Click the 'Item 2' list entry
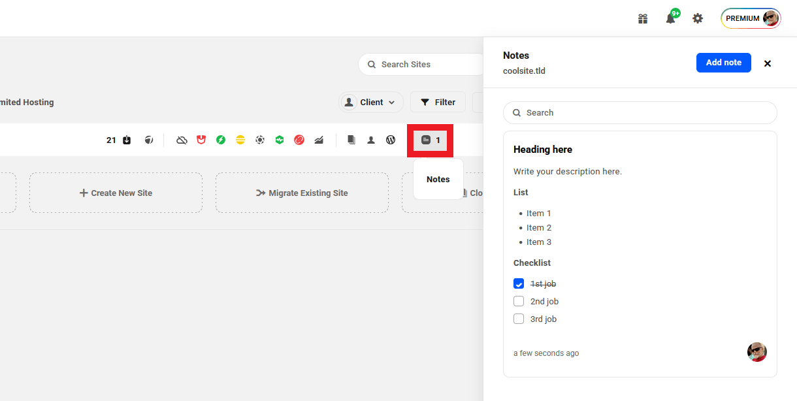This screenshot has width=797, height=401. (x=539, y=228)
